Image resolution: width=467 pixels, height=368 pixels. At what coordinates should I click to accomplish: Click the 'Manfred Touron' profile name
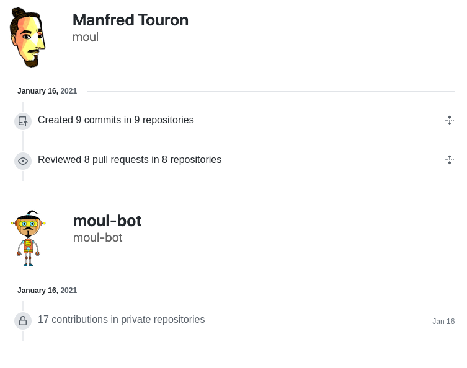(x=130, y=20)
